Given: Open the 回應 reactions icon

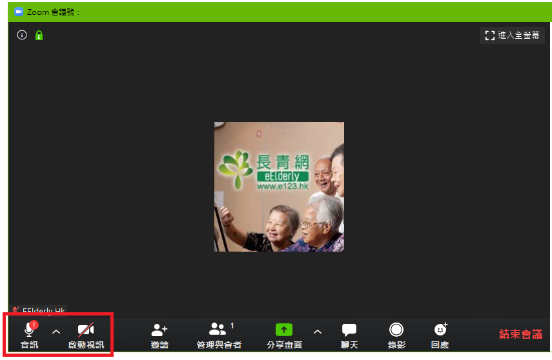Looking at the screenshot, I should (440, 330).
